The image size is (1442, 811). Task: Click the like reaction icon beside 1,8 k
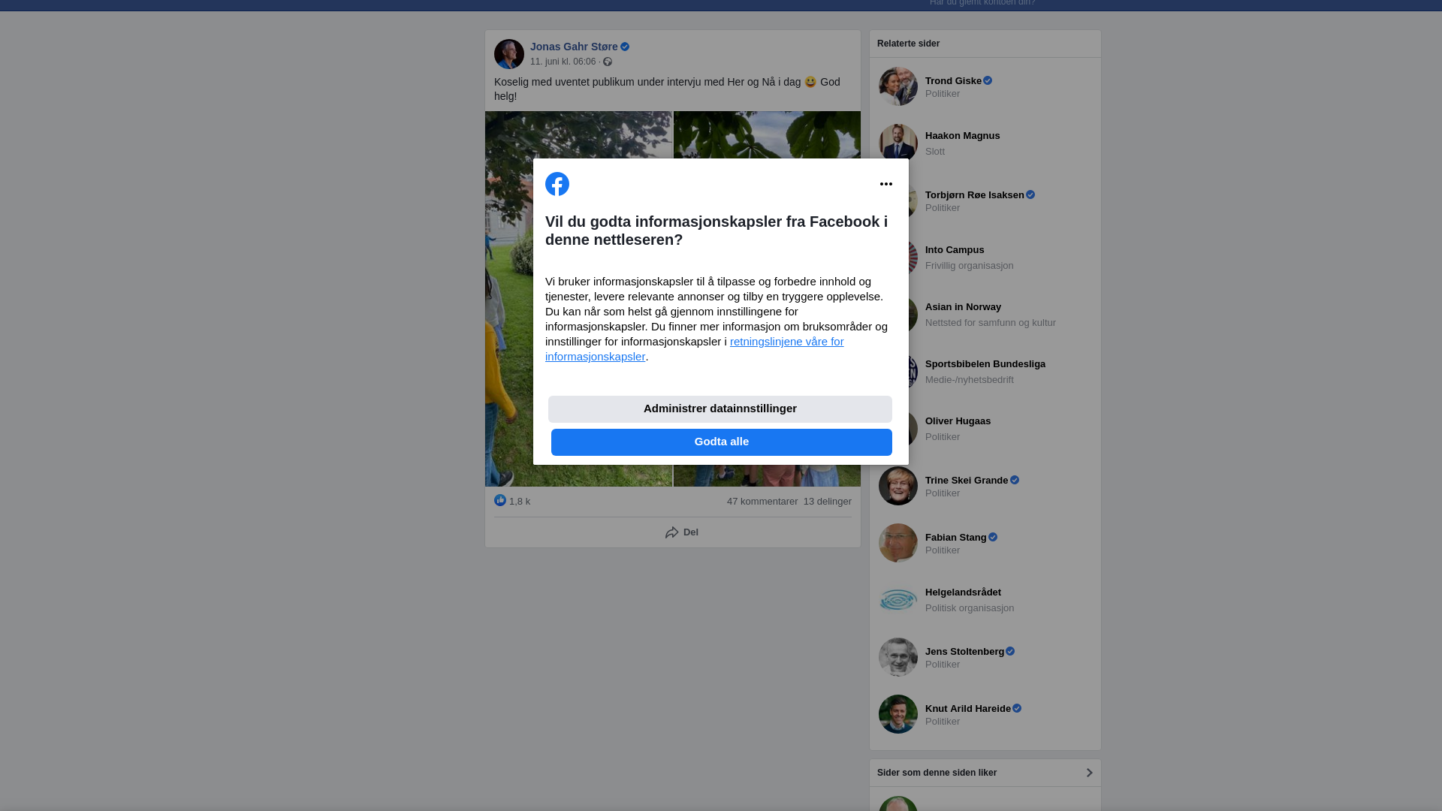(500, 500)
